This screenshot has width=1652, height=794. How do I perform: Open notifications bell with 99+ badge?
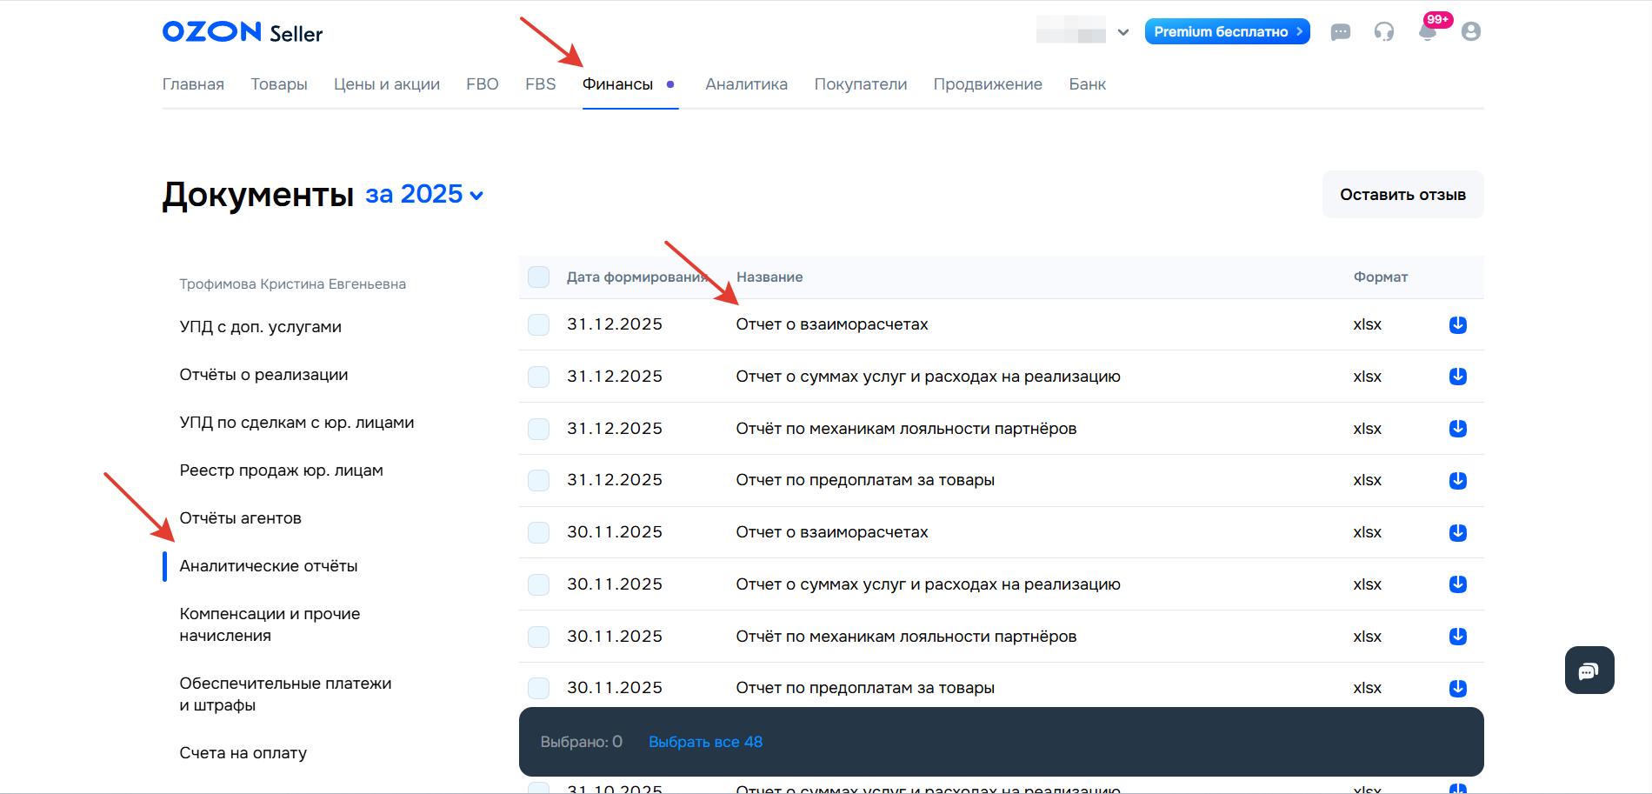click(x=1427, y=32)
